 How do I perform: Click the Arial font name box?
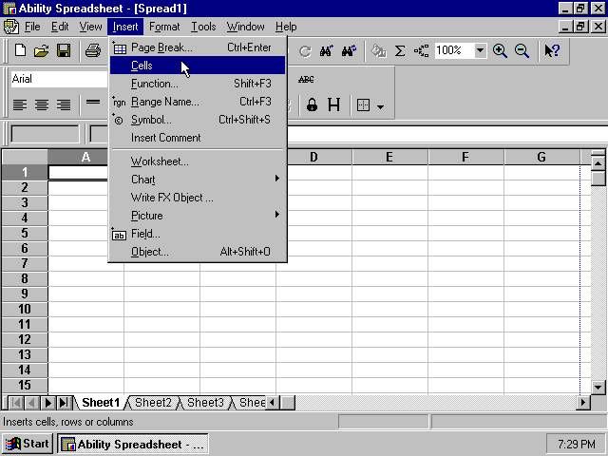[x=59, y=79]
